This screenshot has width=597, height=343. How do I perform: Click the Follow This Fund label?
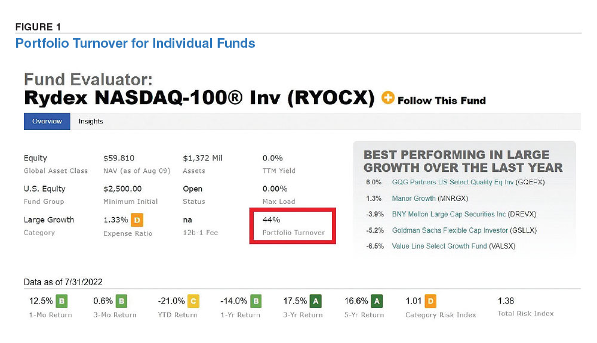click(442, 100)
